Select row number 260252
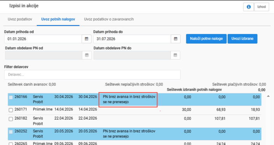The width and height of the screenshot is (274, 145). point(21,131)
